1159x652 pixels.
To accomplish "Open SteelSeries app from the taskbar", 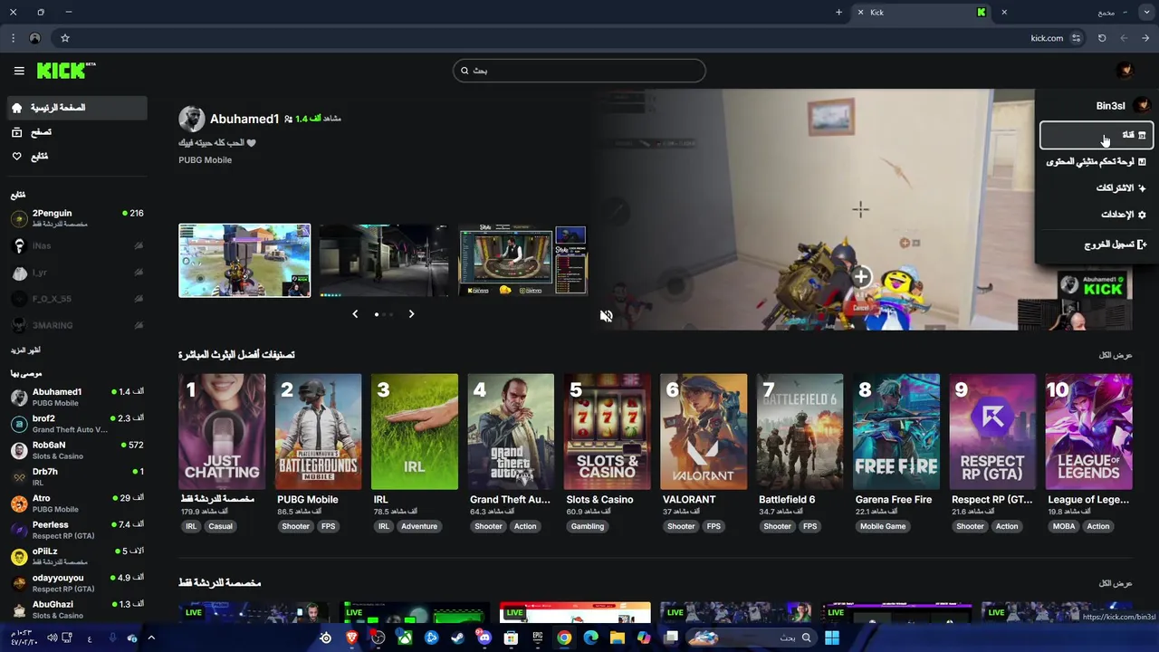I will pos(326,638).
